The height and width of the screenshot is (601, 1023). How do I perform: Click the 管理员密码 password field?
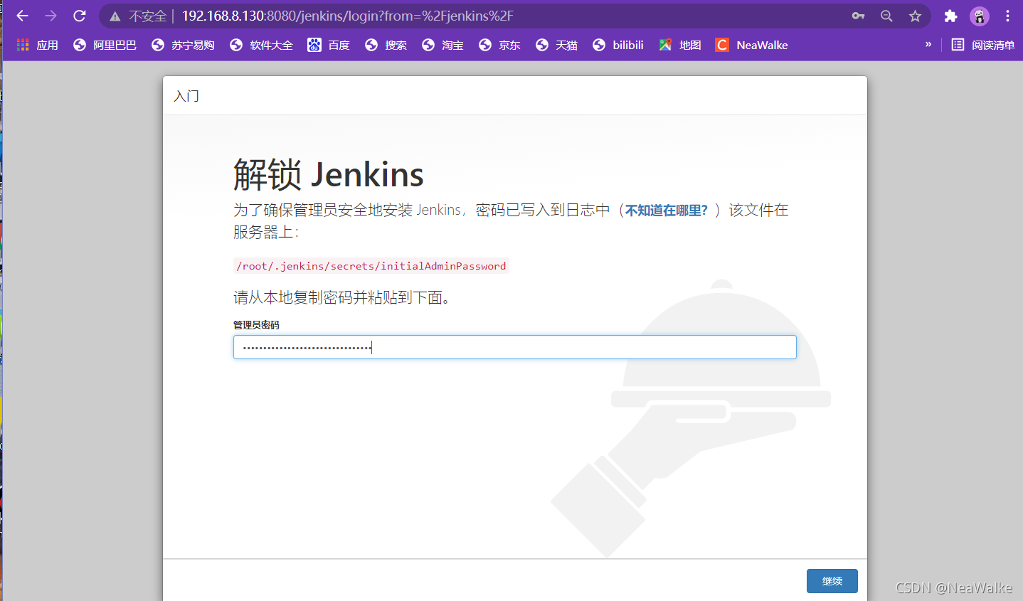514,347
